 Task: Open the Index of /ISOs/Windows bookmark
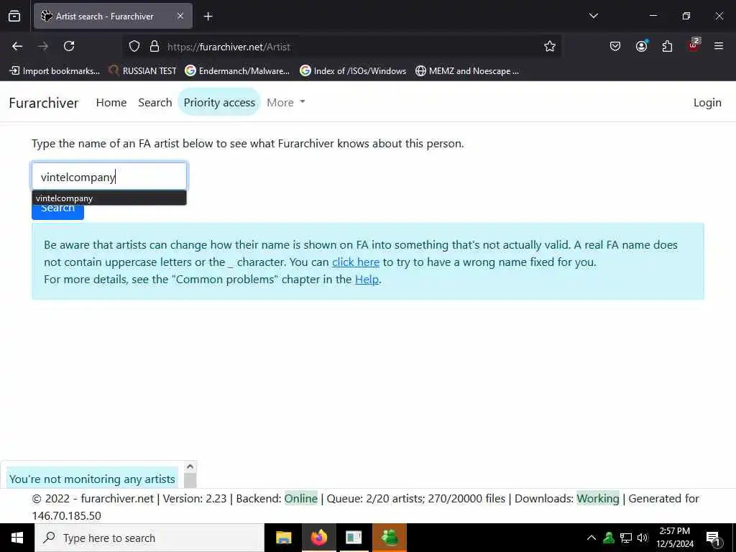click(353, 71)
